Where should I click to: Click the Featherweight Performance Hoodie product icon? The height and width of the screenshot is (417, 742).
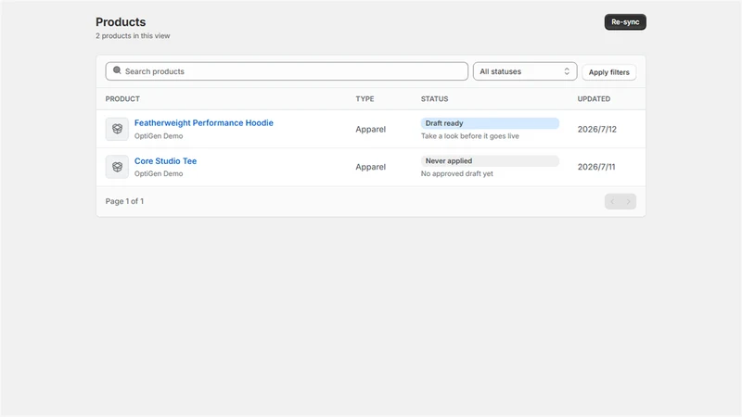tap(117, 129)
